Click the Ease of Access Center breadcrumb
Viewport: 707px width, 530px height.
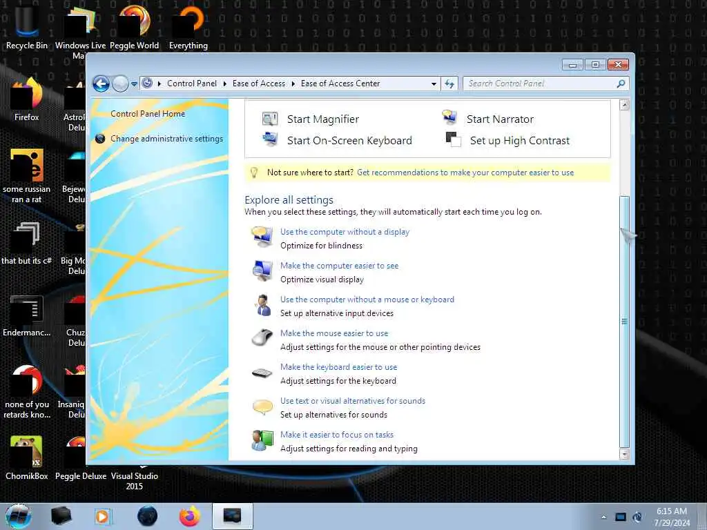pos(340,84)
